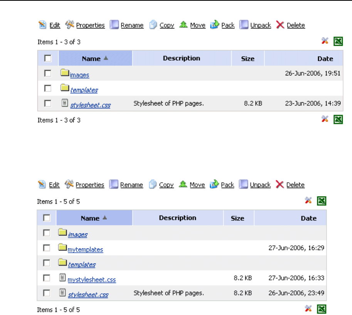Tick the mystylesheet.css row checkbox
This screenshot has width=352, height=315.
tap(47, 278)
